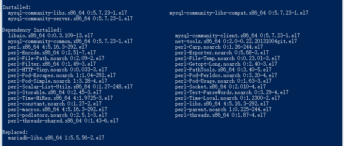This screenshot has height=146, width=344.
Task: Click the mariadb-libs.x86_64 replaced package
Action: (56, 138)
